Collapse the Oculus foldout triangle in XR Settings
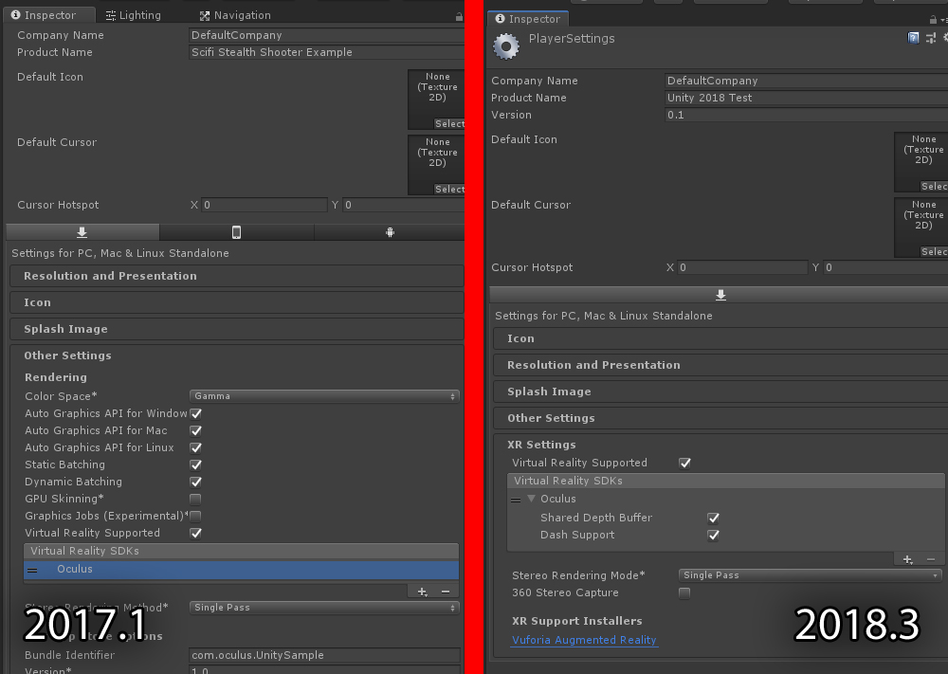The width and height of the screenshot is (948, 674). (x=532, y=499)
